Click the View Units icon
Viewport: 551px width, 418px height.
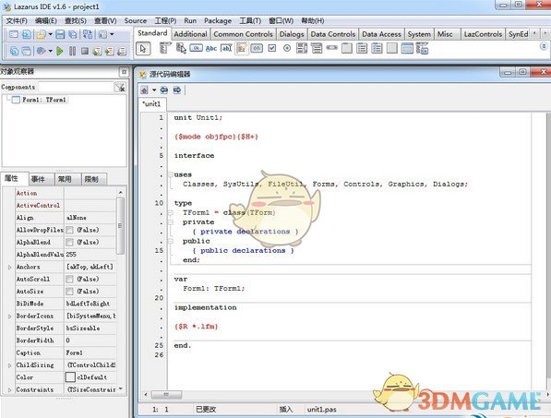(14, 52)
